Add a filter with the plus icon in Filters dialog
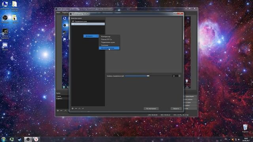The image size is (253, 142). pos(72,108)
